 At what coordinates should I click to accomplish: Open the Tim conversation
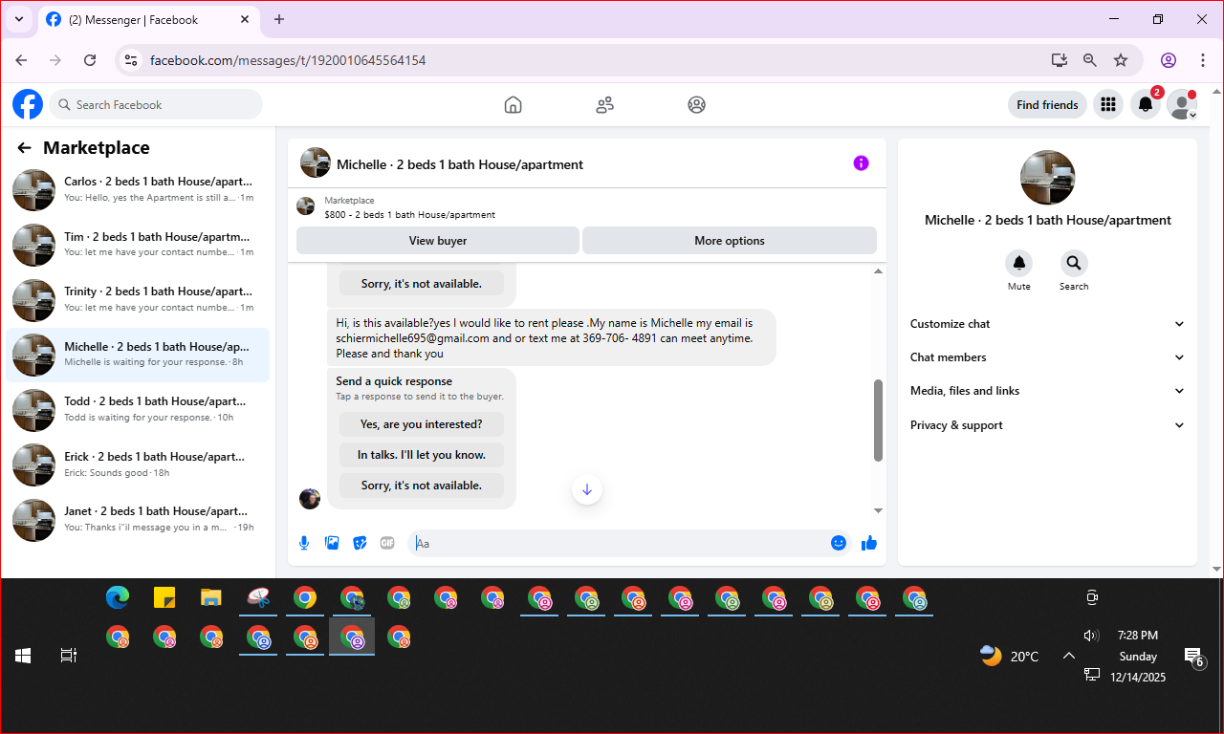tap(138, 245)
